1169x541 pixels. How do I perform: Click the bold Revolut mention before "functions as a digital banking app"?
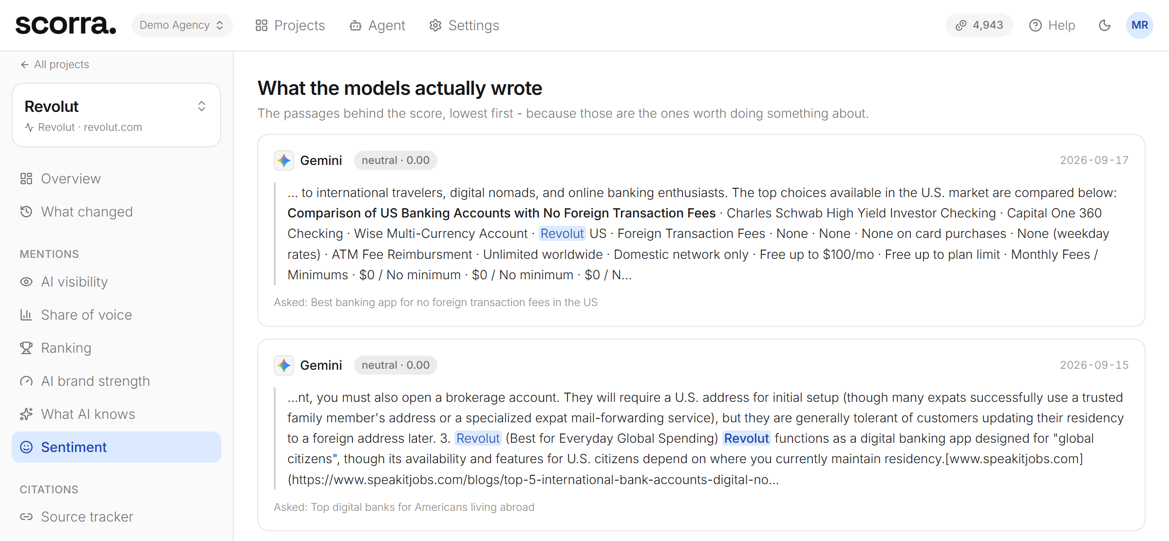(x=746, y=438)
